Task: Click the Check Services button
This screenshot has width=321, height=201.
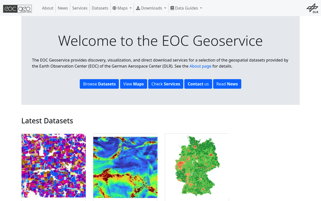Action: [166, 84]
